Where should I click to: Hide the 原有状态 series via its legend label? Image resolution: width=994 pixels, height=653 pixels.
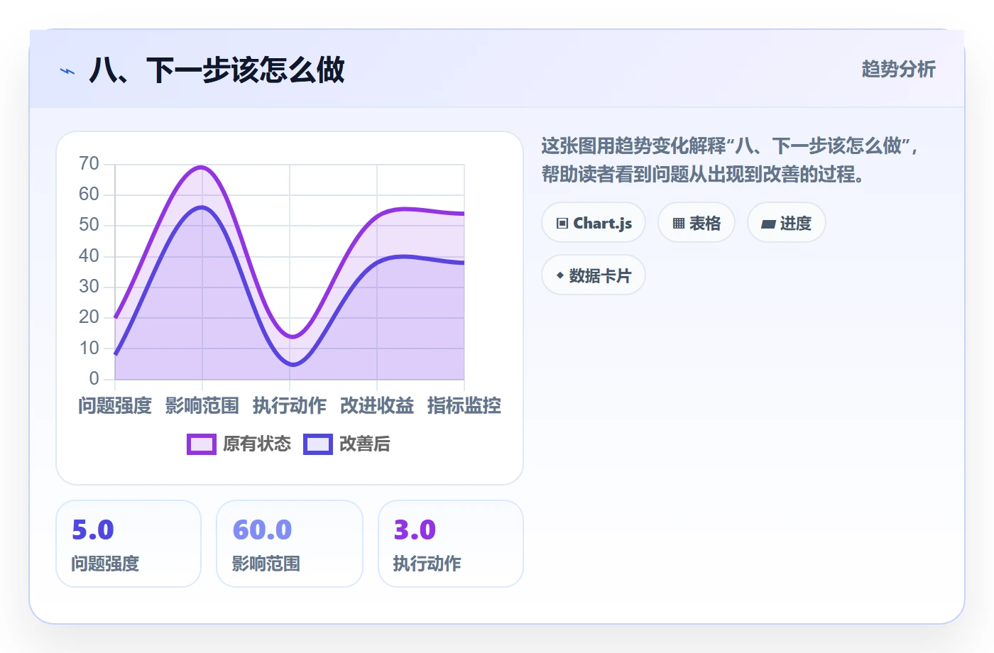(x=257, y=444)
